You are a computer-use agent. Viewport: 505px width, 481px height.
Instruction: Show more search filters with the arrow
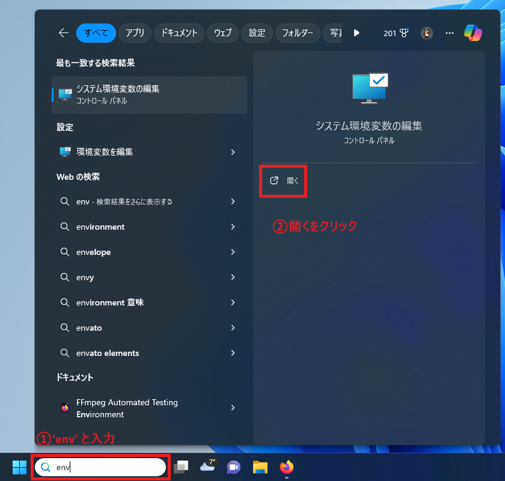357,33
